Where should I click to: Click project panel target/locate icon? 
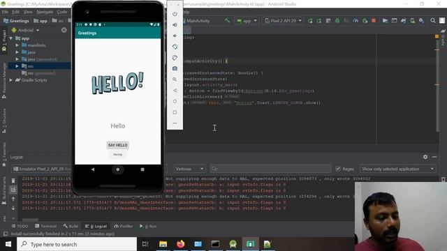pyautogui.click(x=64, y=30)
